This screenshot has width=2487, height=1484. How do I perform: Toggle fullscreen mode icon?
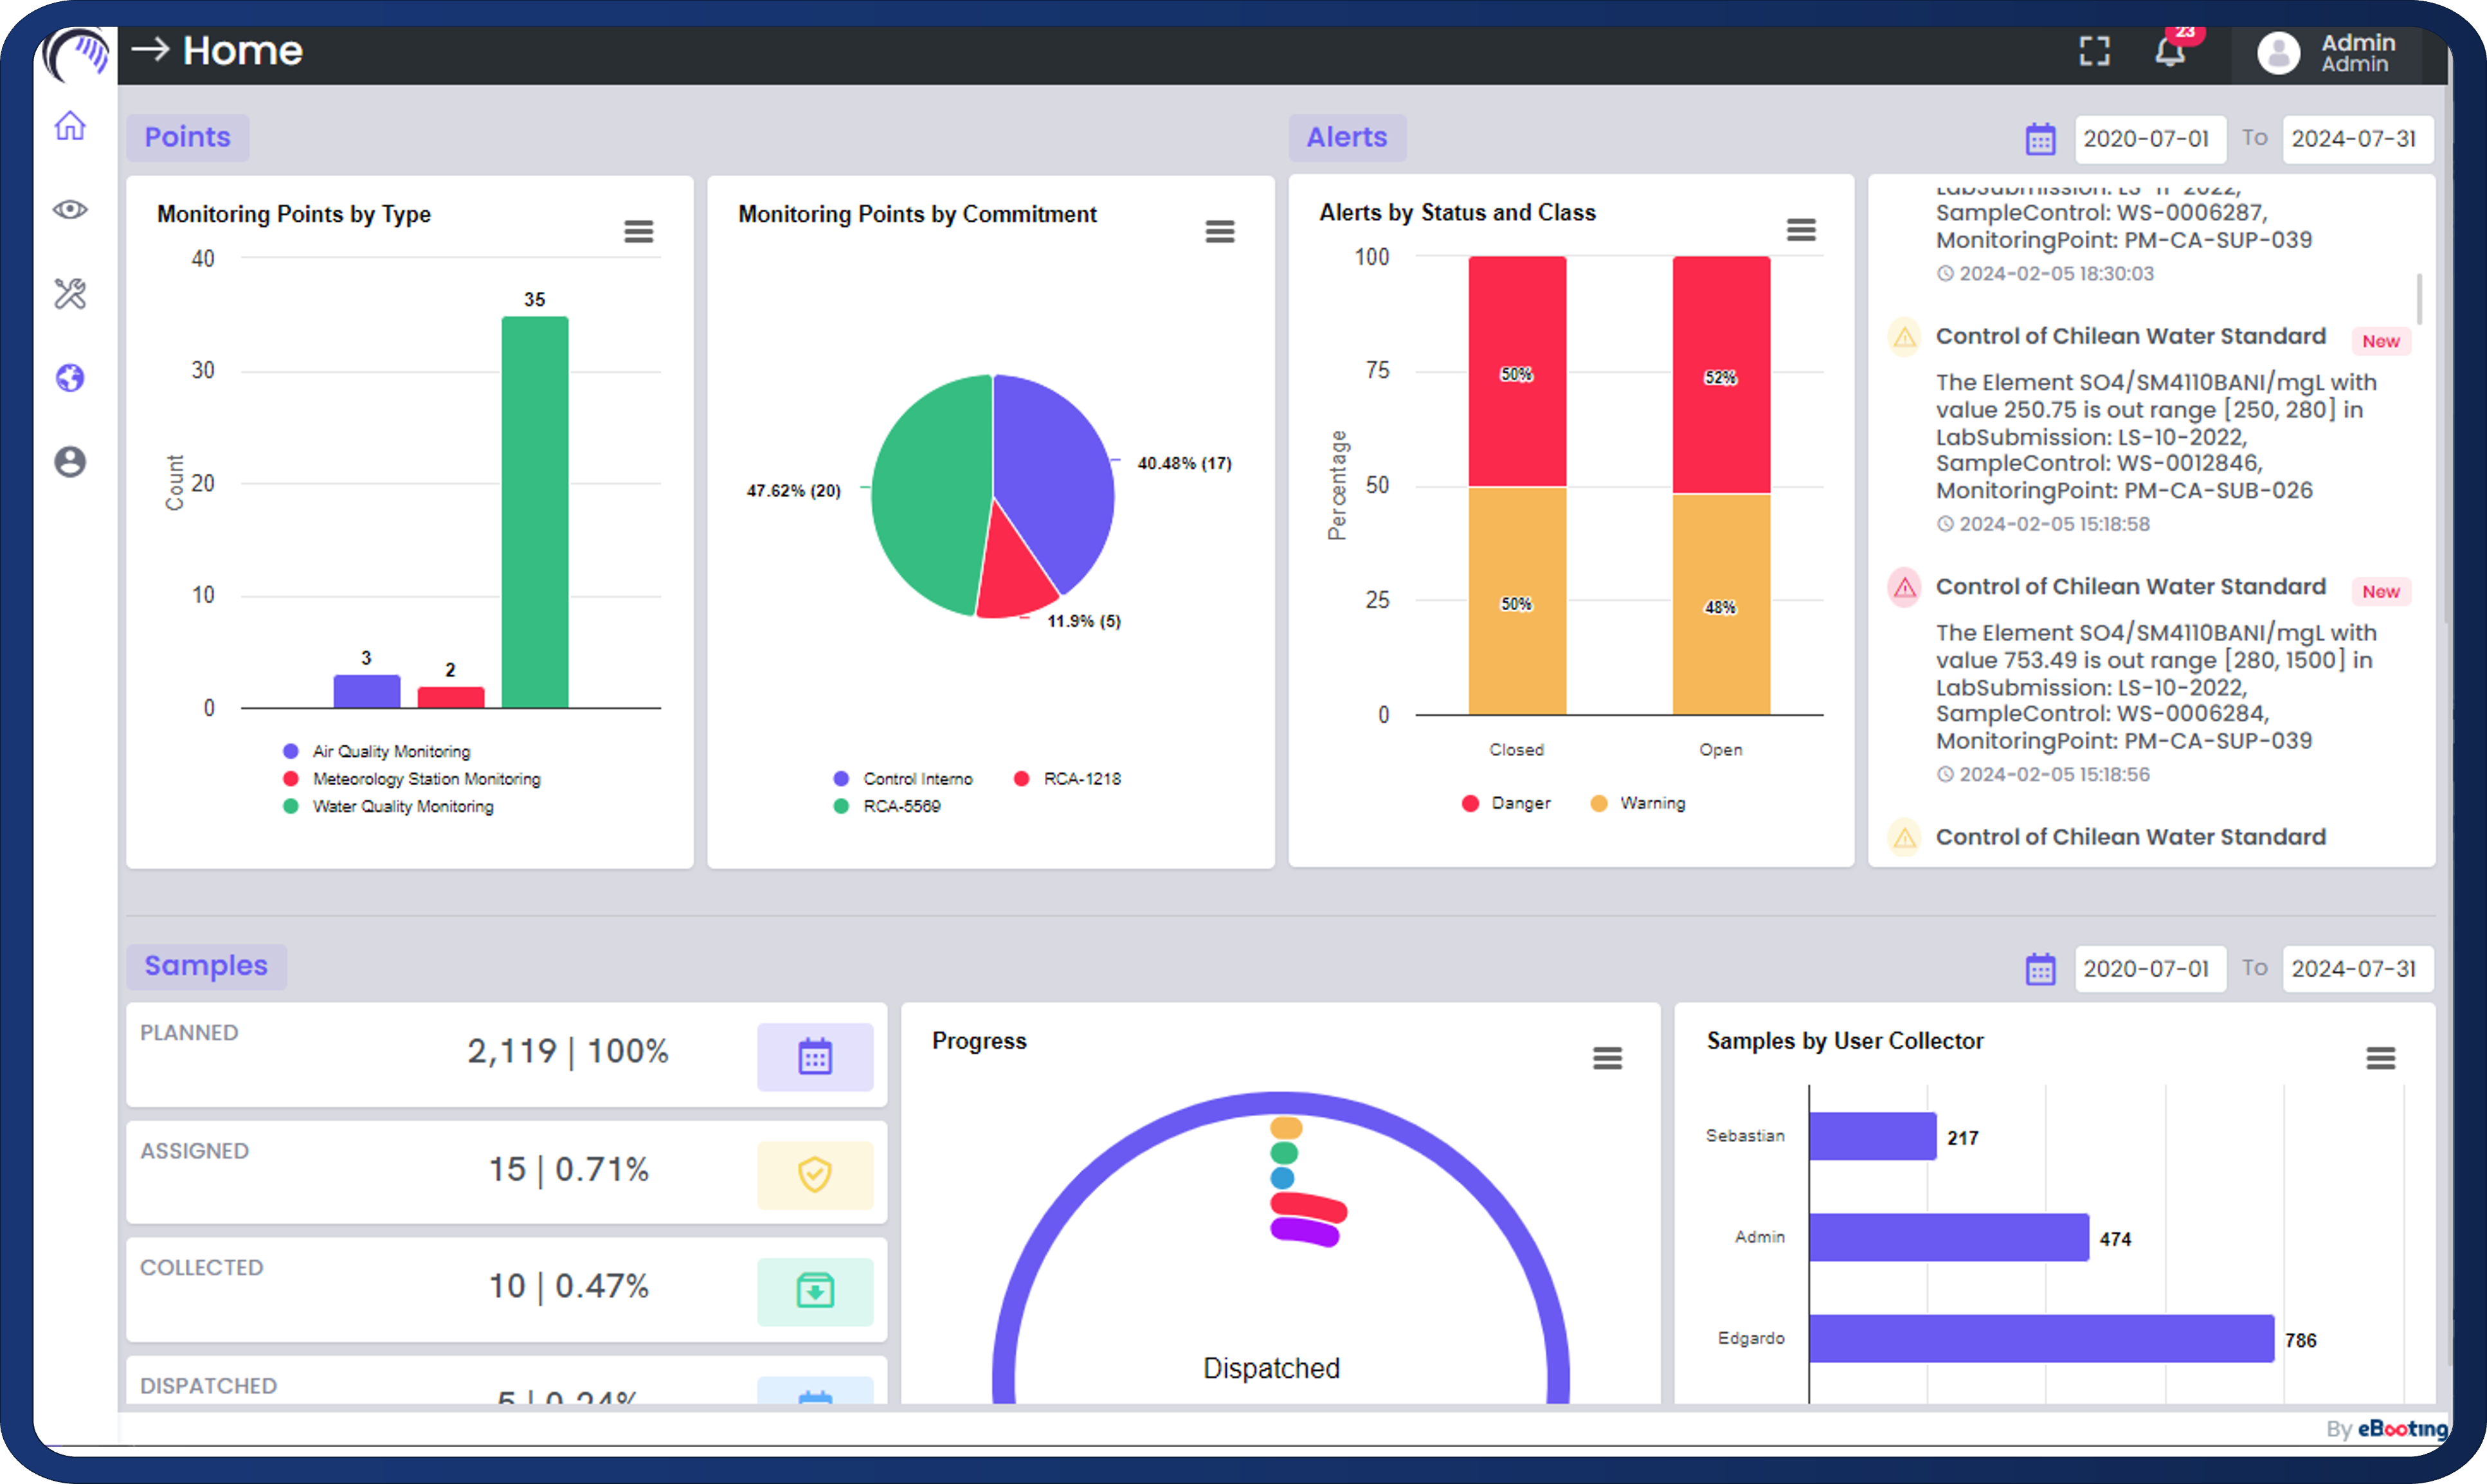2094,51
